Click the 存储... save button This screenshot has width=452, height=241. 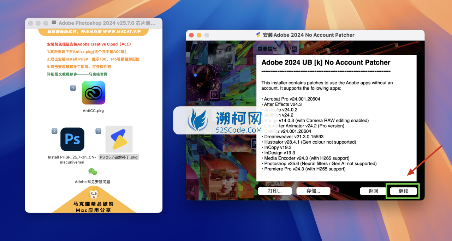coord(313,191)
